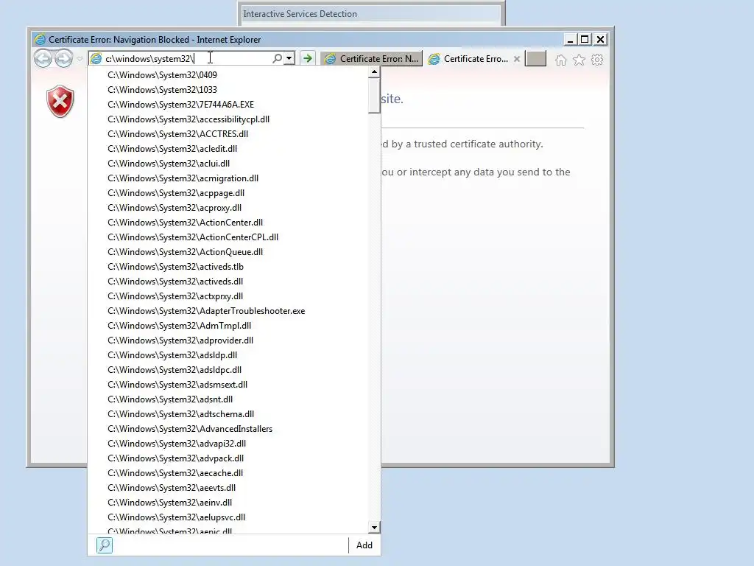Click the Back navigation arrow
The image size is (754, 566).
click(x=43, y=59)
